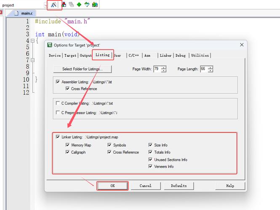Screen dimensions: 280x210
Task: Toggle the Callgraph checkbox
Action: point(67,152)
